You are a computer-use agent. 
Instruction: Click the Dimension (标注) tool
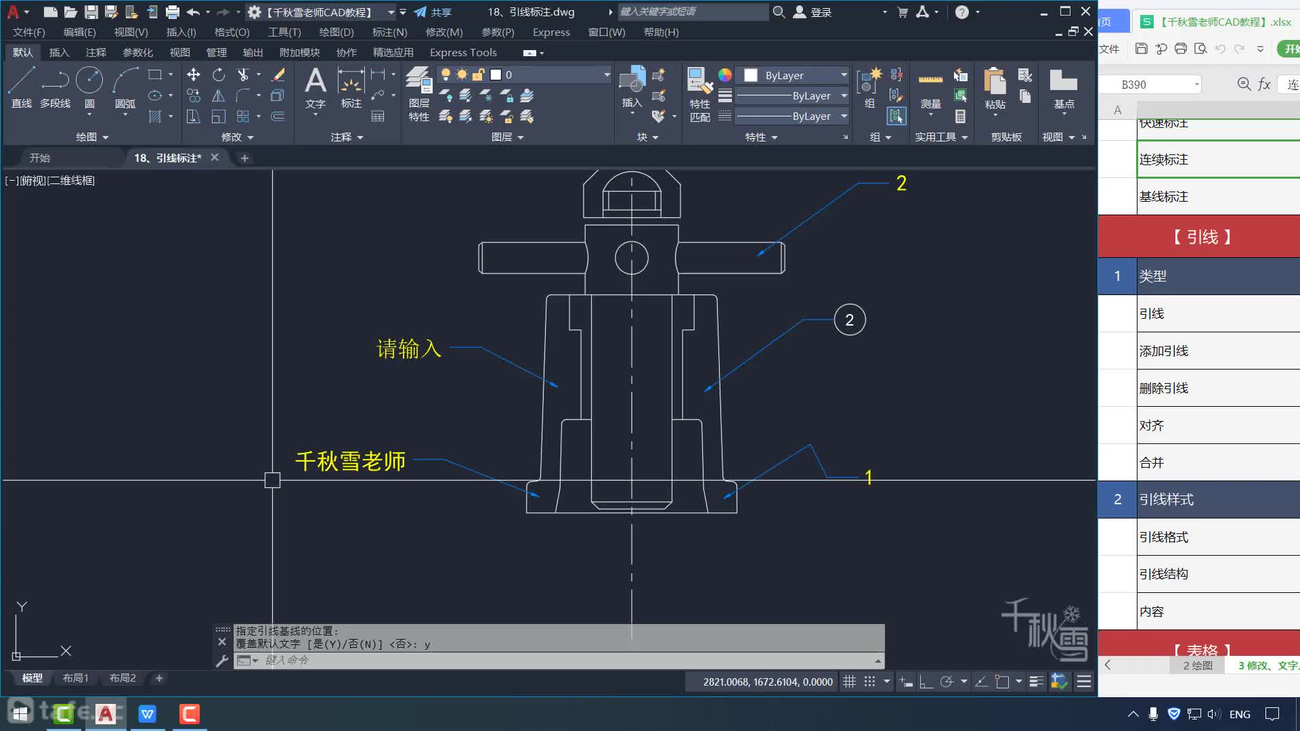tap(351, 87)
